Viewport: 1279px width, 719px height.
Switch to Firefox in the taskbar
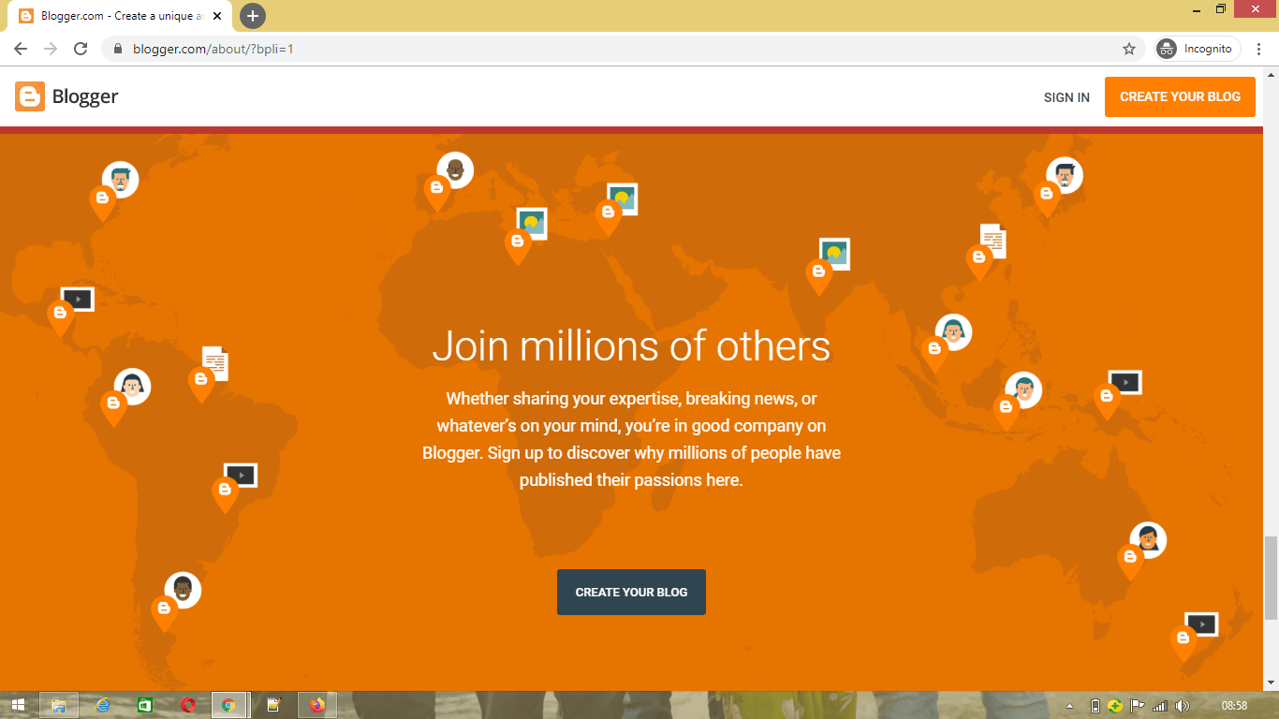[x=317, y=705]
